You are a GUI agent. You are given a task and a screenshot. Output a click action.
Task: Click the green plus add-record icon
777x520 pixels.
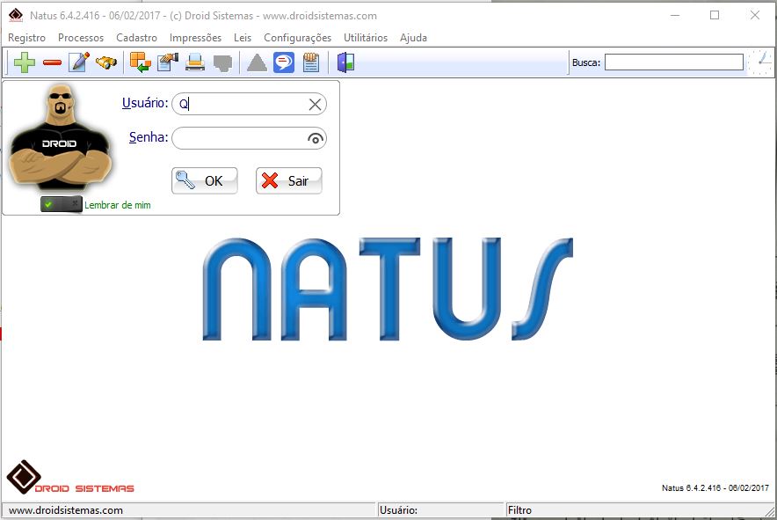click(x=25, y=62)
